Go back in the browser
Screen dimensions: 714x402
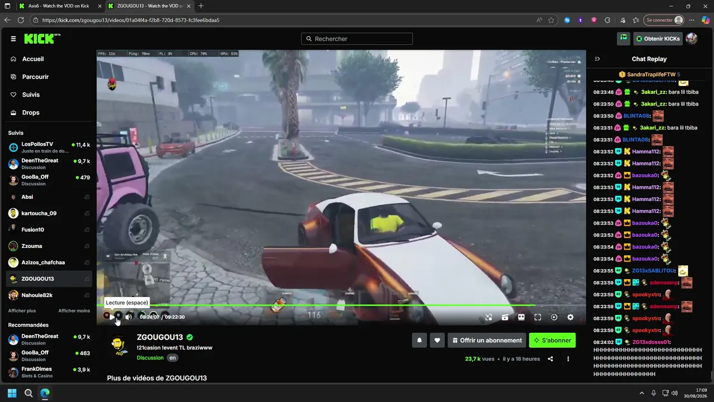[x=7, y=20]
